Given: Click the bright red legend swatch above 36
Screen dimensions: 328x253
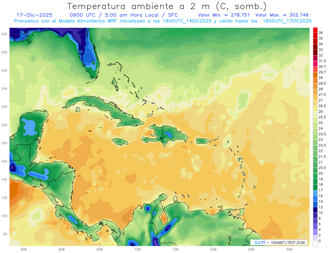Looking at the screenshot, I should (x=315, y=30).
